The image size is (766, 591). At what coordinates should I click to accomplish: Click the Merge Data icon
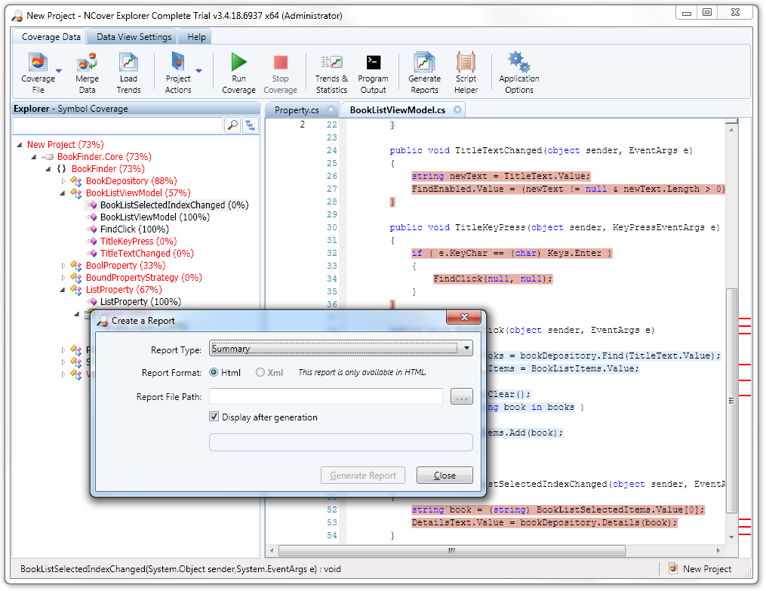point(87,63)
